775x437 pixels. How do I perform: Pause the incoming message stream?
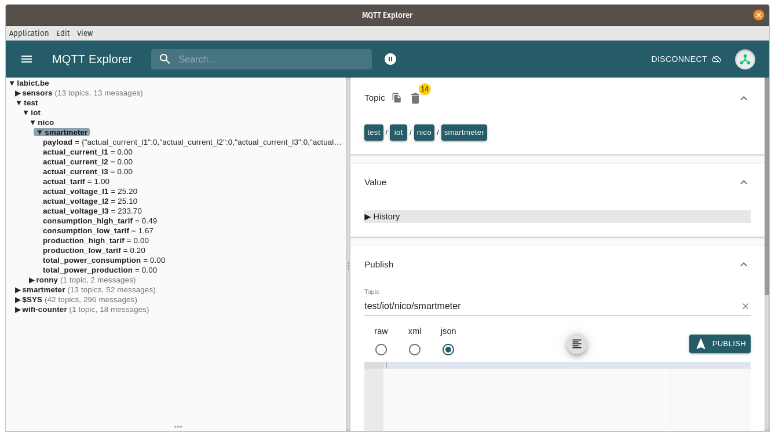[390, 59]
